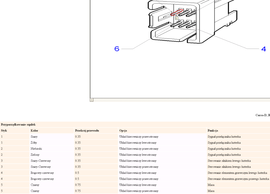Click the first 0.75 wire cross-section cell

pos(78,185)
